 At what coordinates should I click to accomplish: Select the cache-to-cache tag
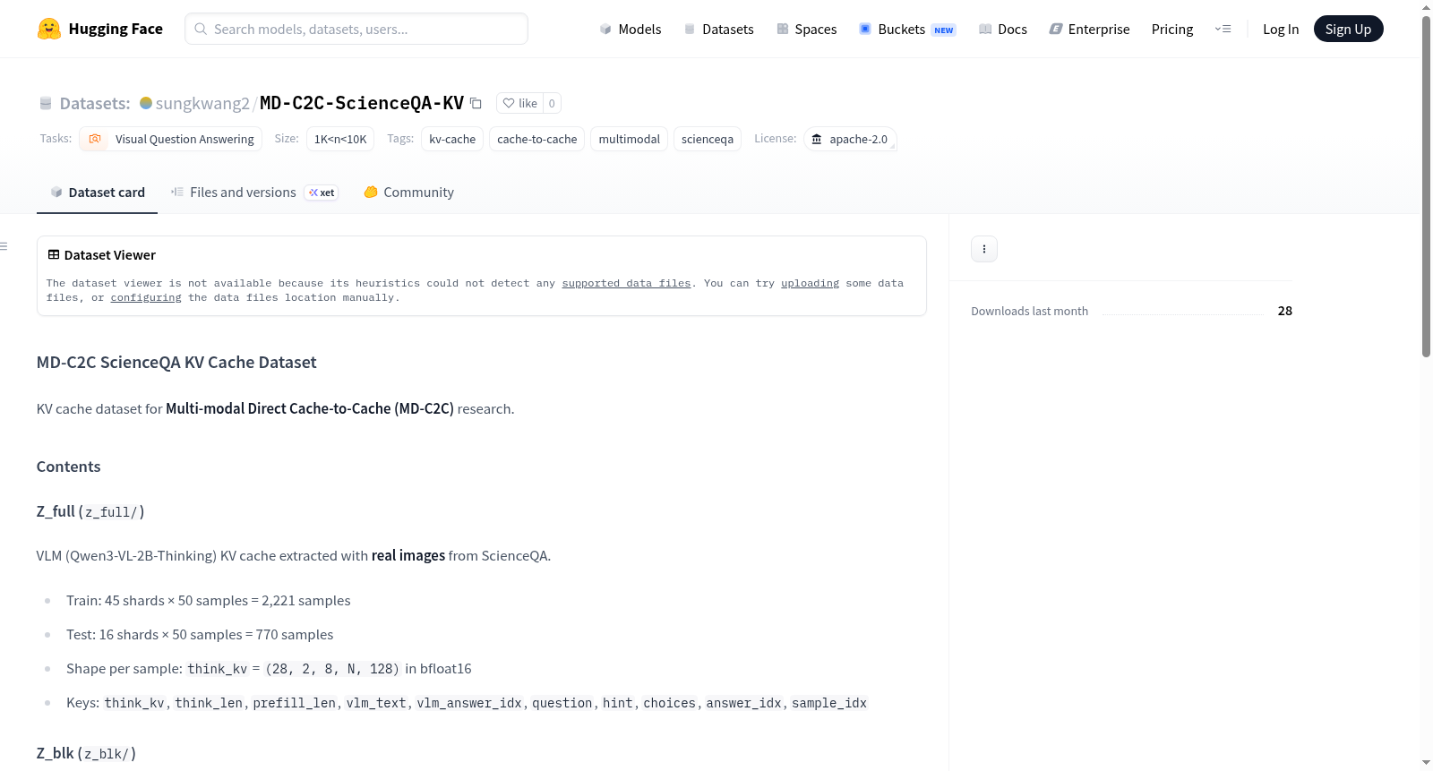click(x=537, y=139)
